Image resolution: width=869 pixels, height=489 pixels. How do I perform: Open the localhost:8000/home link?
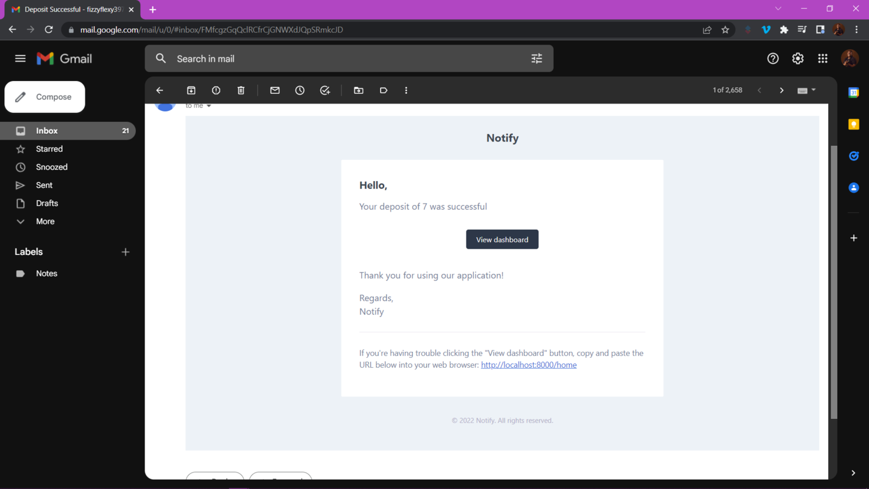(528, 365)
